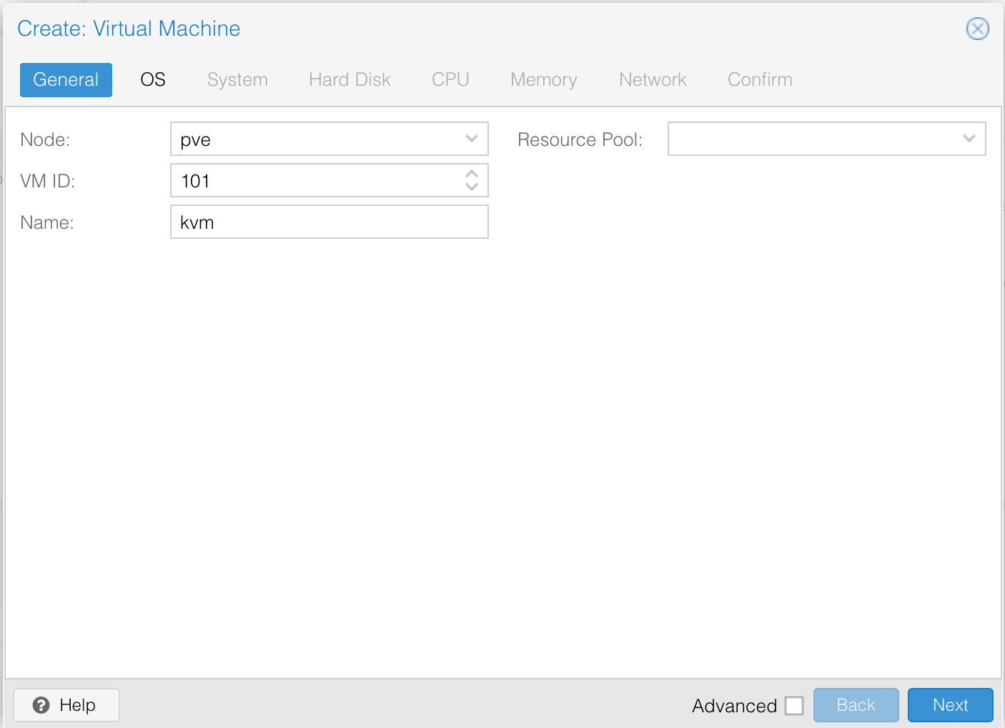Increase VM ID with up arrow

[x=471, y=174]
